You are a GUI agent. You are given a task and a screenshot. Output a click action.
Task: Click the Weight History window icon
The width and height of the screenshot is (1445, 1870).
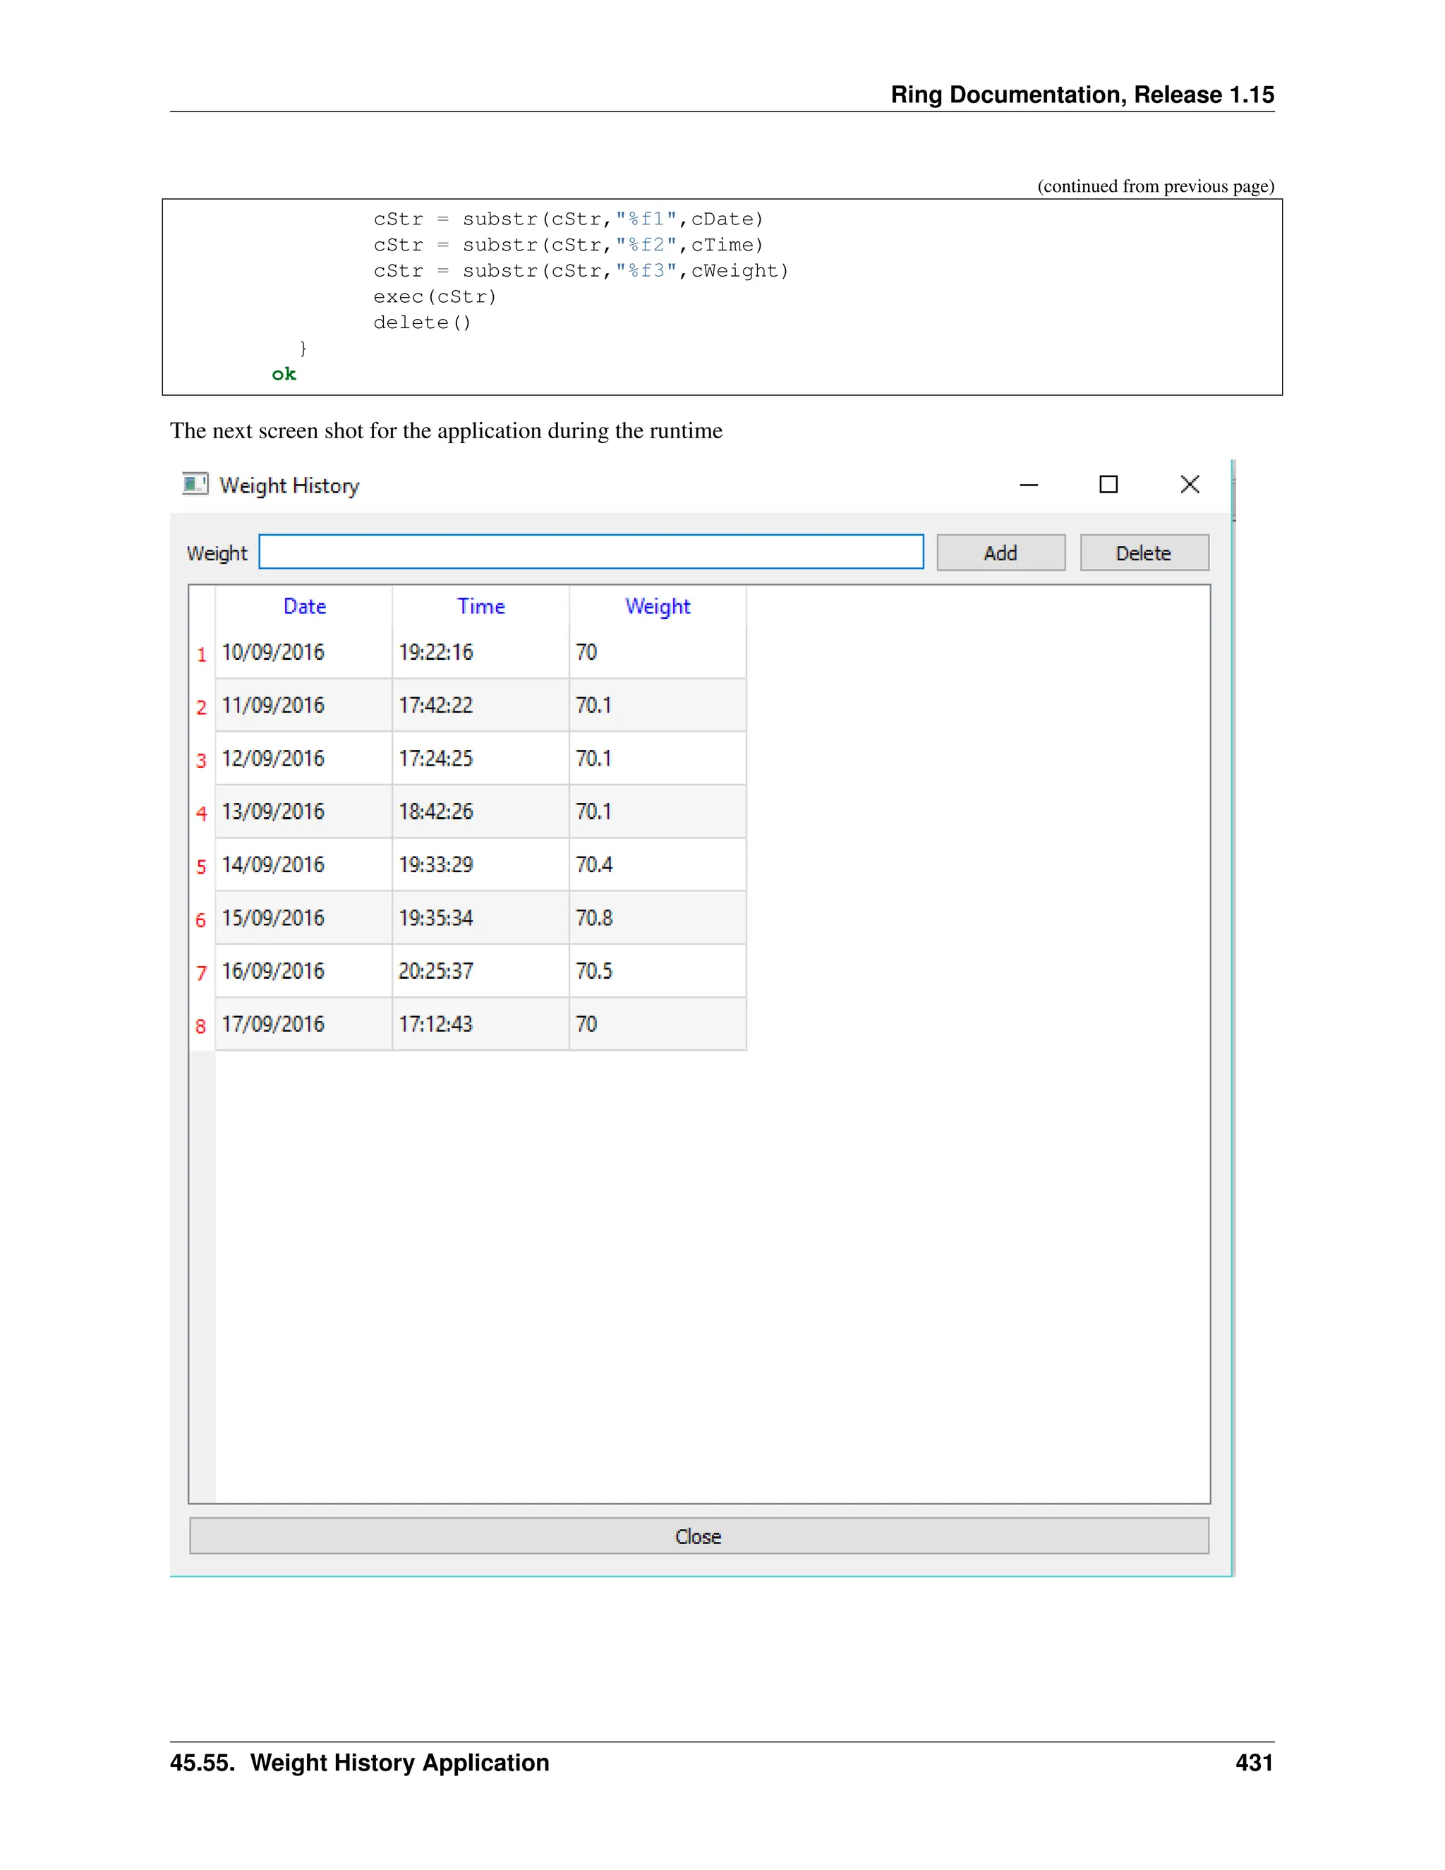(x=195, y=485)
